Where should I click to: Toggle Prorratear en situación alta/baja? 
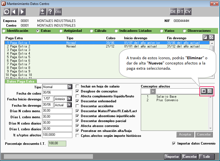[x=77, y=131]
